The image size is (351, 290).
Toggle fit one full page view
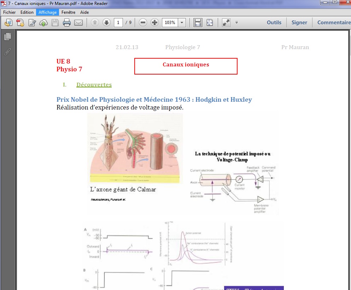(210, 23)
